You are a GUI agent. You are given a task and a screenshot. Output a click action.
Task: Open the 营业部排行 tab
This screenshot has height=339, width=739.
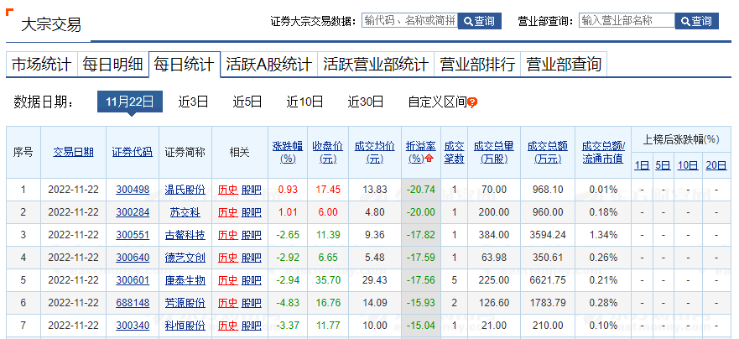tap(477, 64)
